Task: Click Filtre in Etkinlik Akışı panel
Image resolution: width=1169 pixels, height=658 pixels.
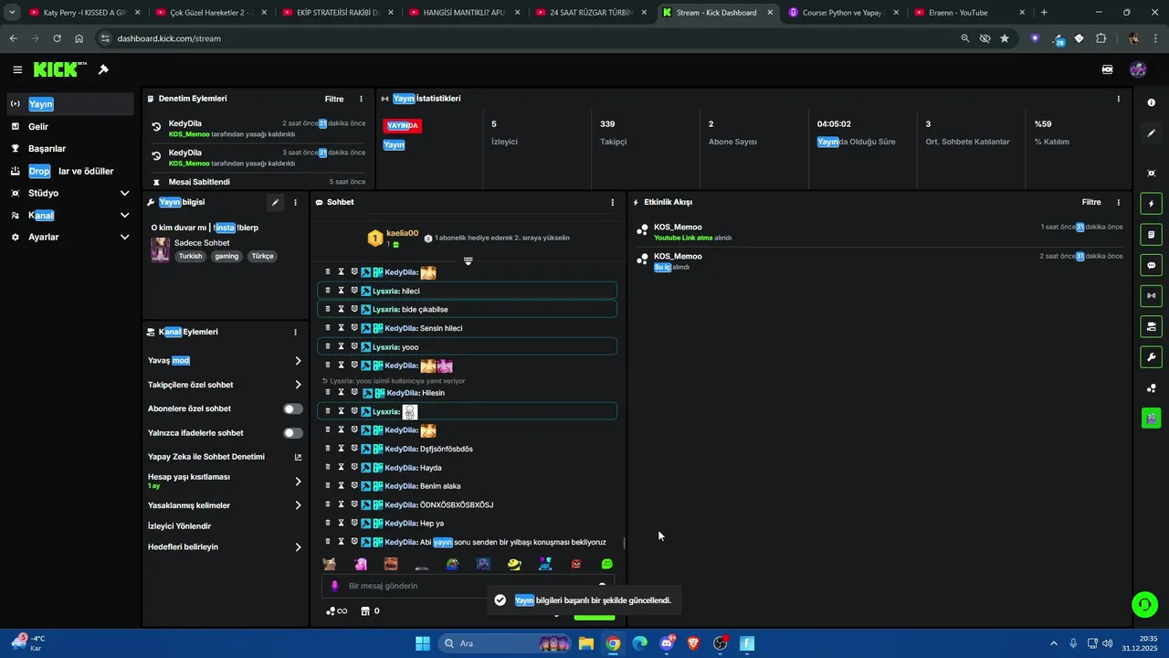Action: coord(1091,202)
